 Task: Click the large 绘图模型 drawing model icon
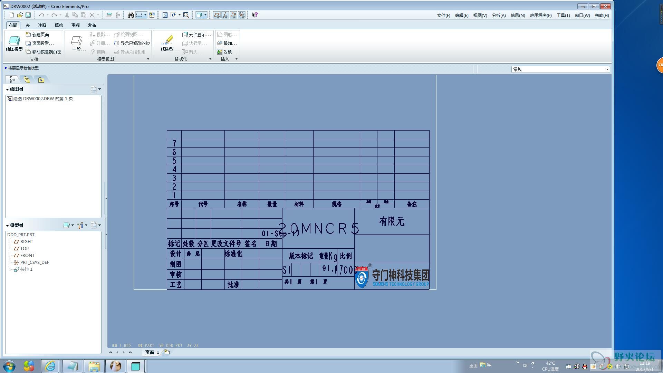tap(14, 43)
